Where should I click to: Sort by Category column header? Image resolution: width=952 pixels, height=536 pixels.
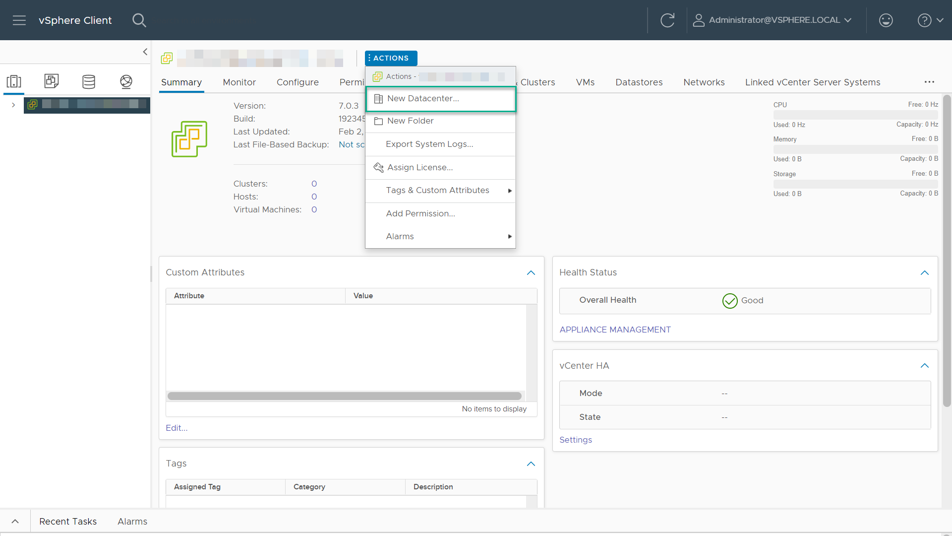tap(345, 487)
